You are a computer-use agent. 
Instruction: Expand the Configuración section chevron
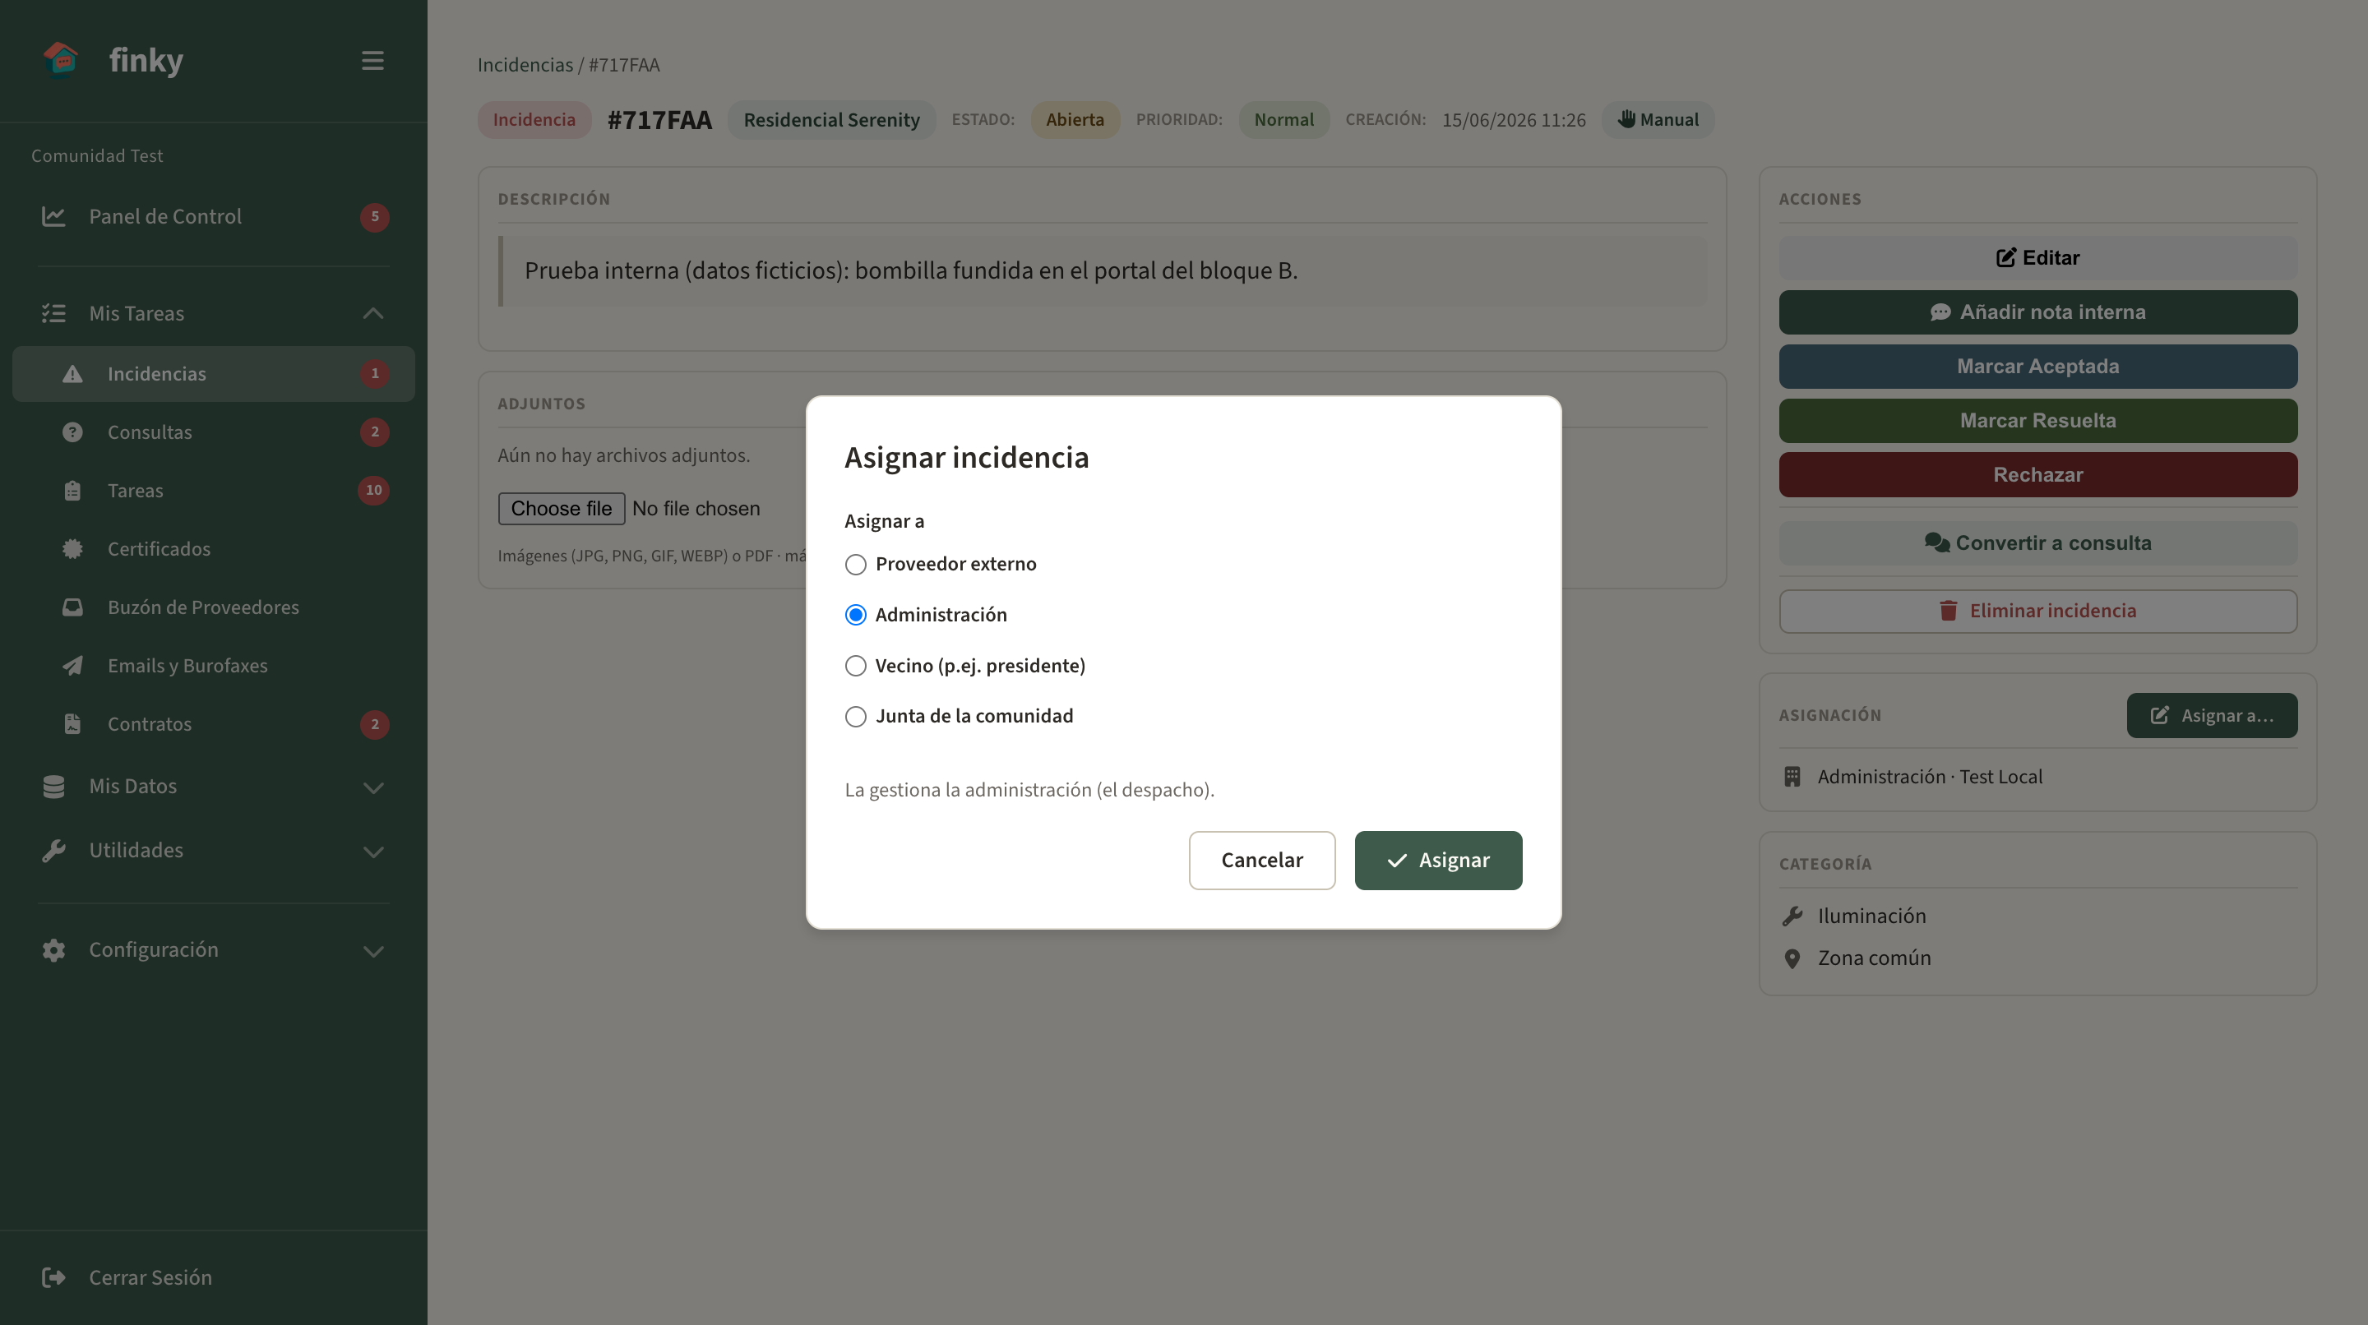tap(372, 952)
